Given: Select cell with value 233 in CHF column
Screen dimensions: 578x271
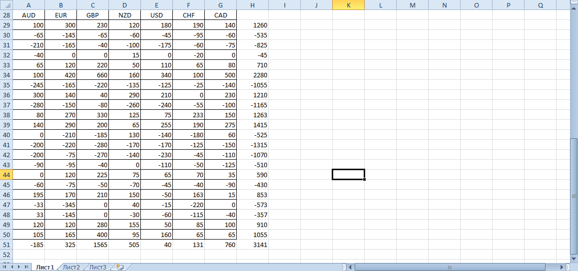Looking at the screenshot, I should 189,115.
